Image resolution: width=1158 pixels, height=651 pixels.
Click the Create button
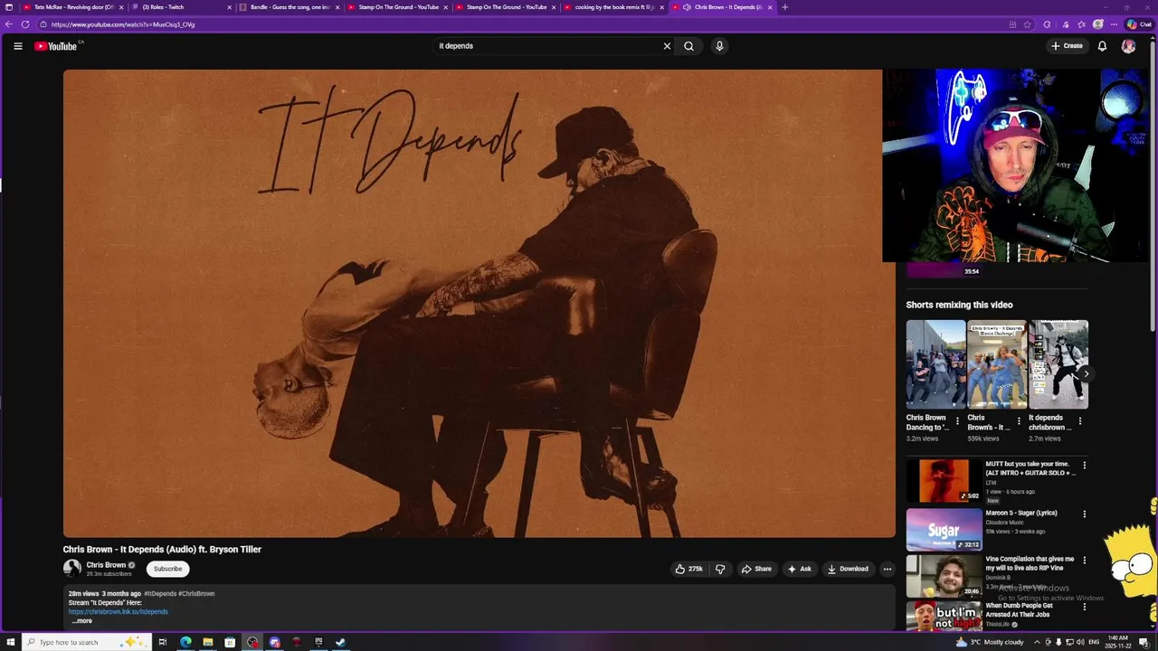point(1067,46)
